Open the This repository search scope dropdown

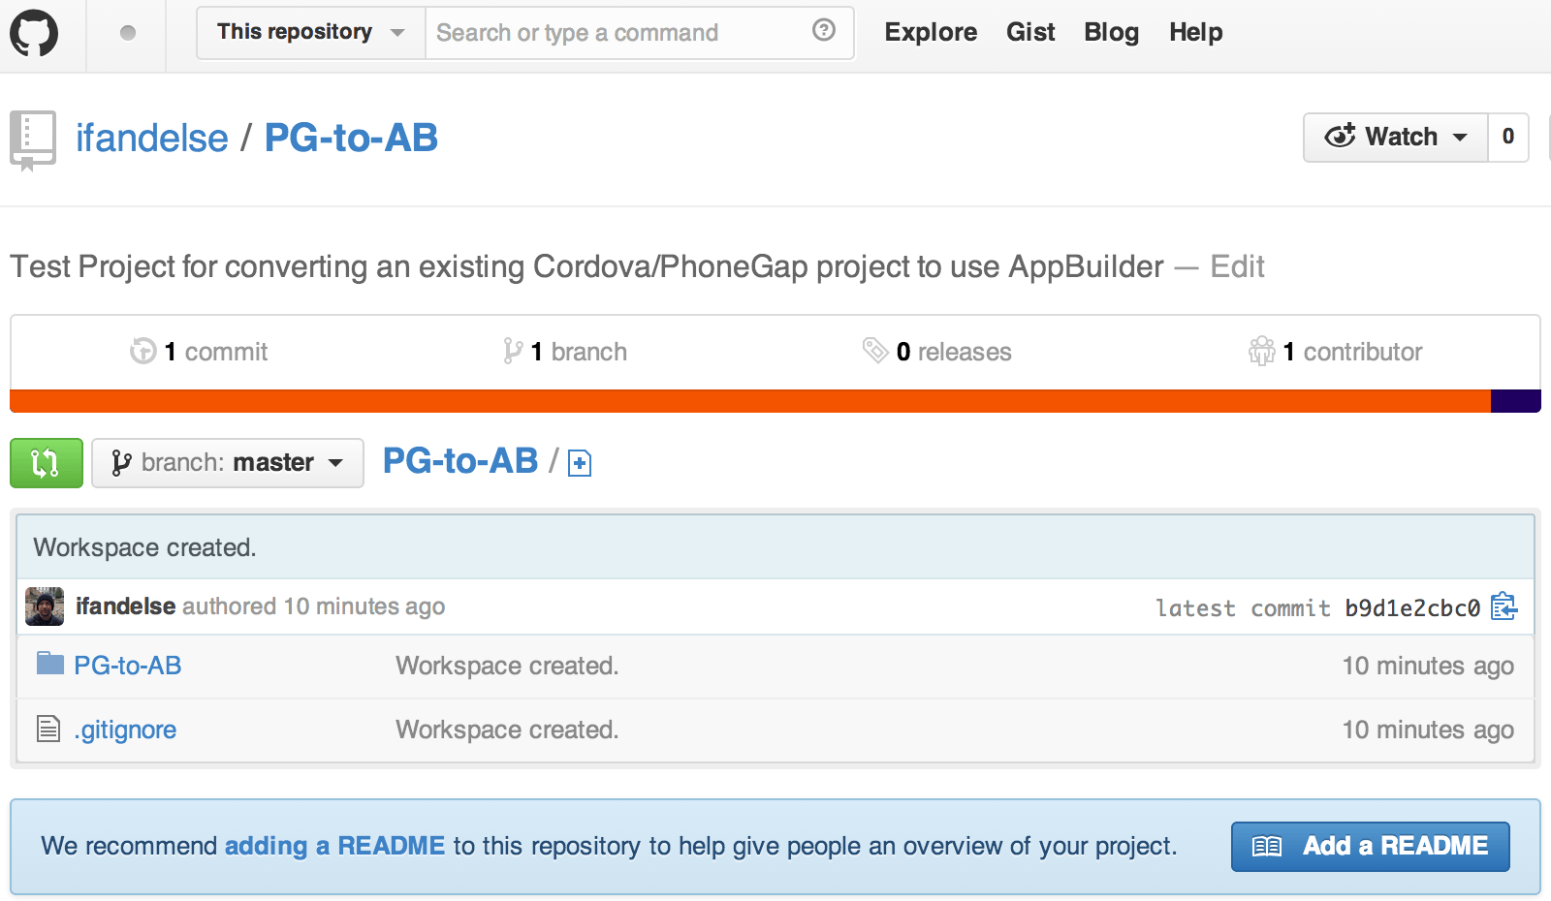tap(310, 33)
